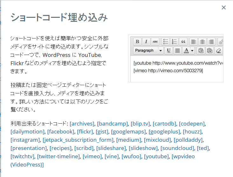Open the [dailymotion] shortcode link

pos(27,132)
